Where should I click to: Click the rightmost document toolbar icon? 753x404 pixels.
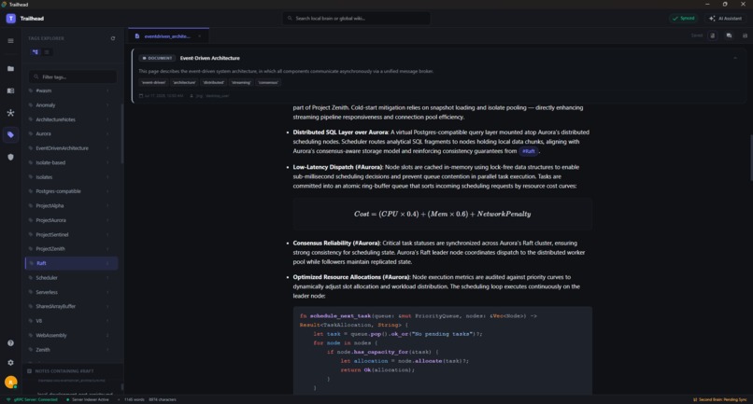[x=745, y=35]
